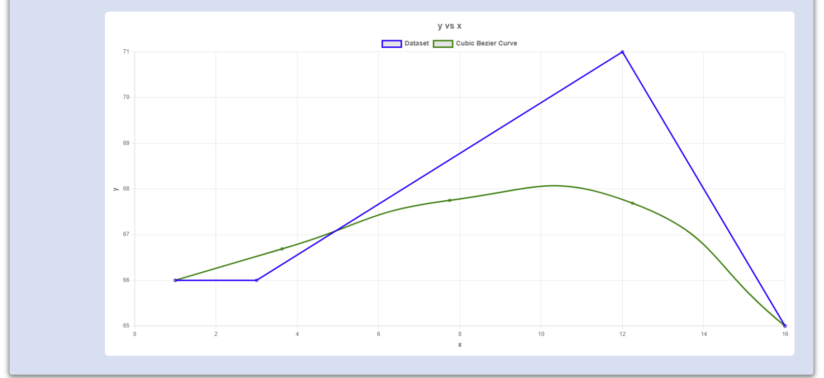
Task: Click the x-axis title below the chart
Action: [x=459, y=345]
